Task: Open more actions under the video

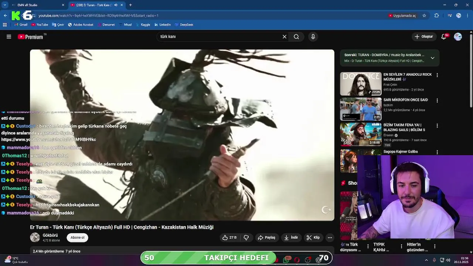Action: [330, 238]
